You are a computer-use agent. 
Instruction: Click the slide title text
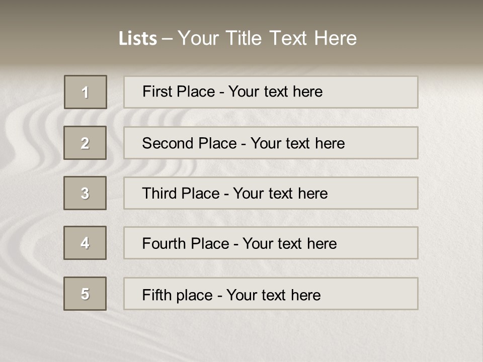tap(237, 38)
